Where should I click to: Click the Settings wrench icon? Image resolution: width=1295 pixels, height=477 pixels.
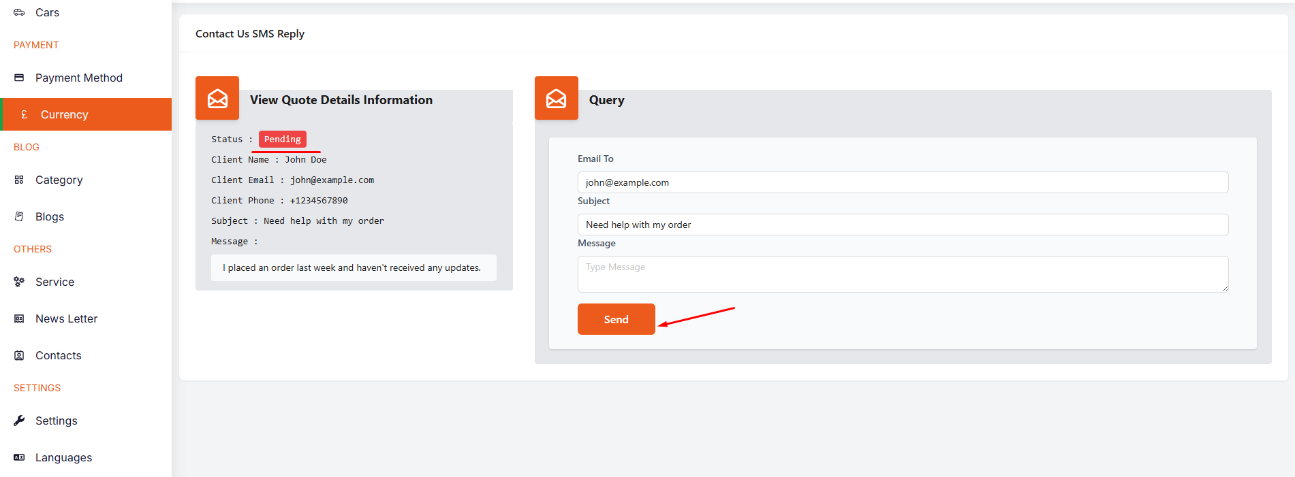point(19,421)
